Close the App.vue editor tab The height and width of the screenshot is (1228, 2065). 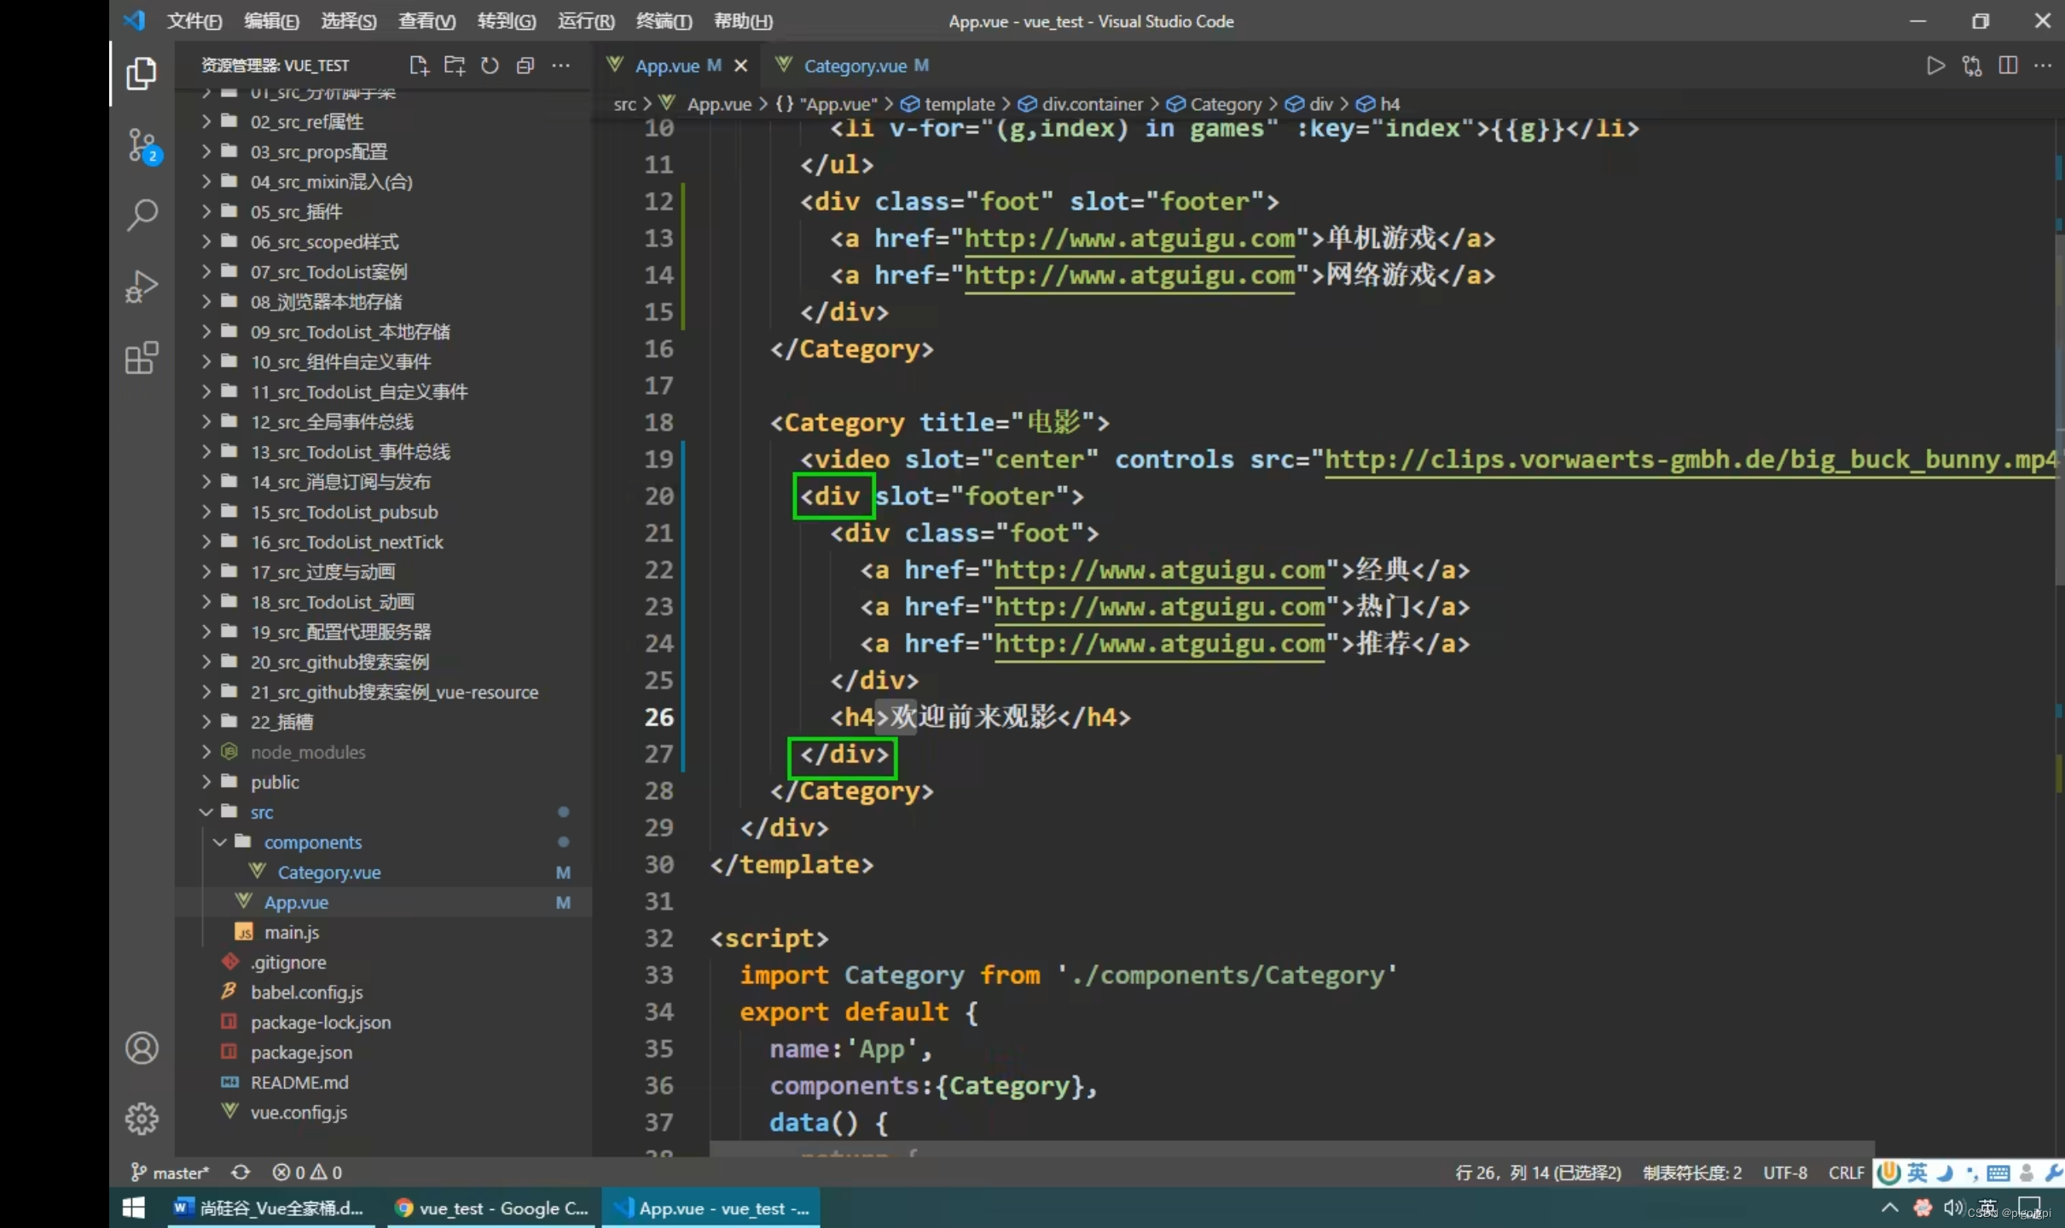click(x=740, y=66)
